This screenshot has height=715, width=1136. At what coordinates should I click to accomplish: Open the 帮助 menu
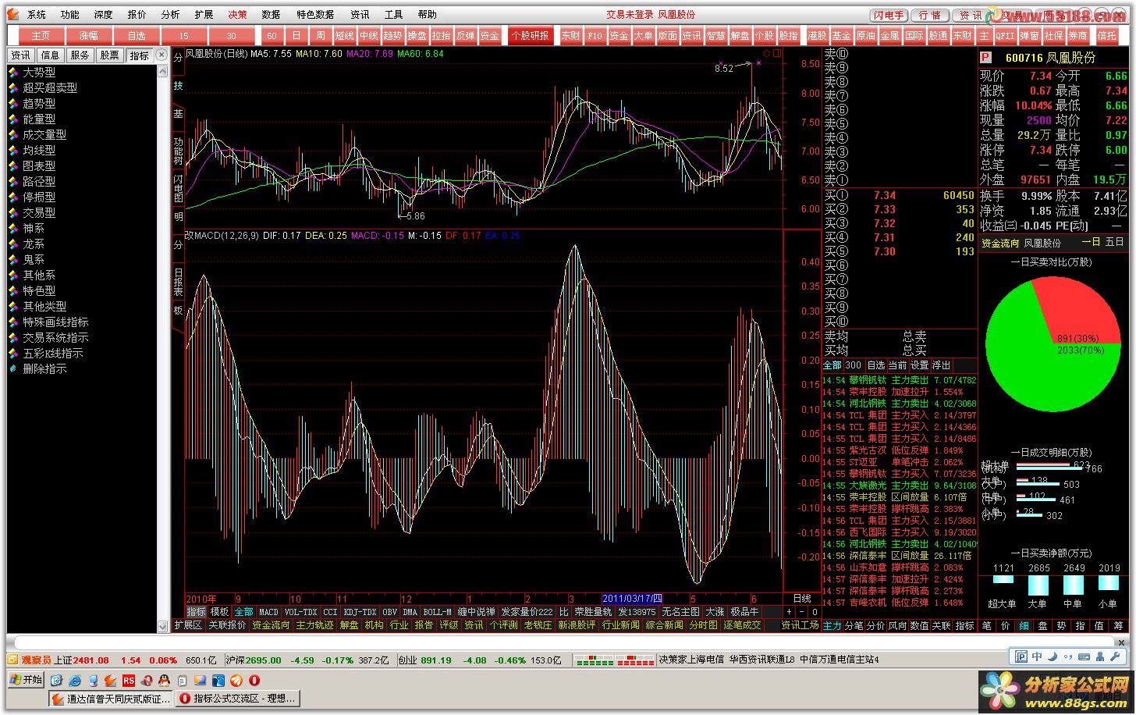(x=427, y=14)
